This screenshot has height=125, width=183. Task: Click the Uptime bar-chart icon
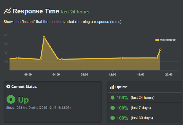[112, 87]
